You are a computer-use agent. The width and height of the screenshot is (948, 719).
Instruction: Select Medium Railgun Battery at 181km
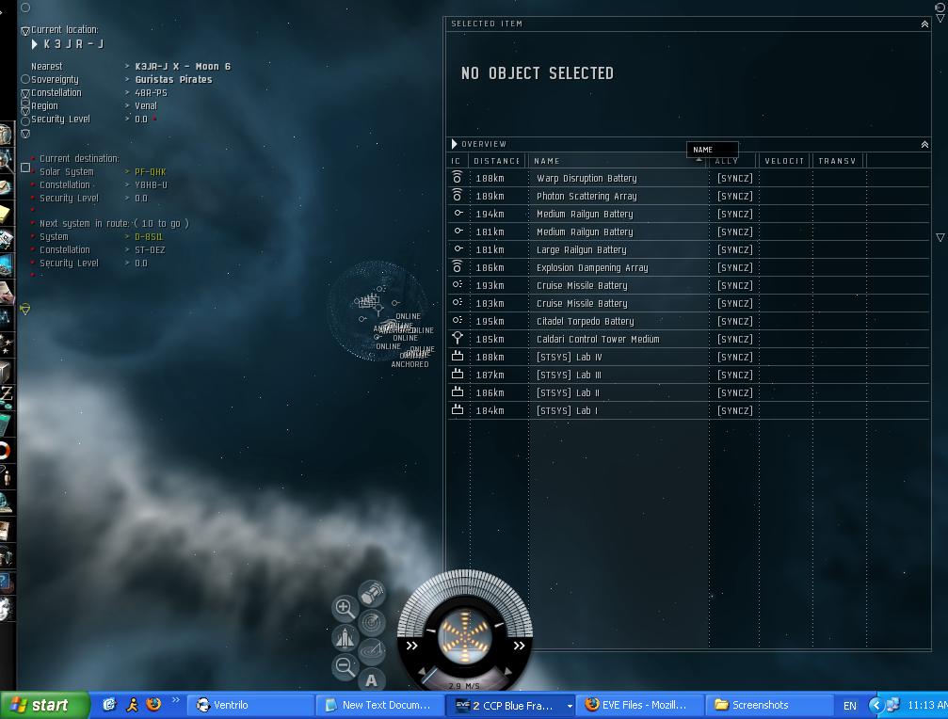pos(688,232)
